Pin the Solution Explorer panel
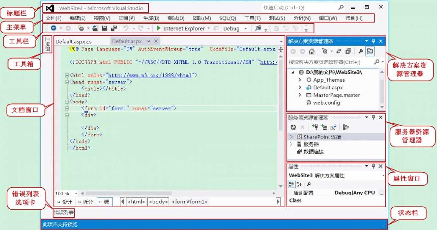437x230 pixels. [x=373, y=41]
